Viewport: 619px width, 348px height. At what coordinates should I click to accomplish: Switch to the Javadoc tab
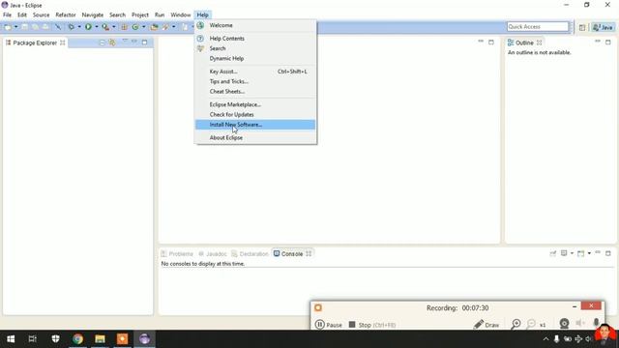point(213,253)
